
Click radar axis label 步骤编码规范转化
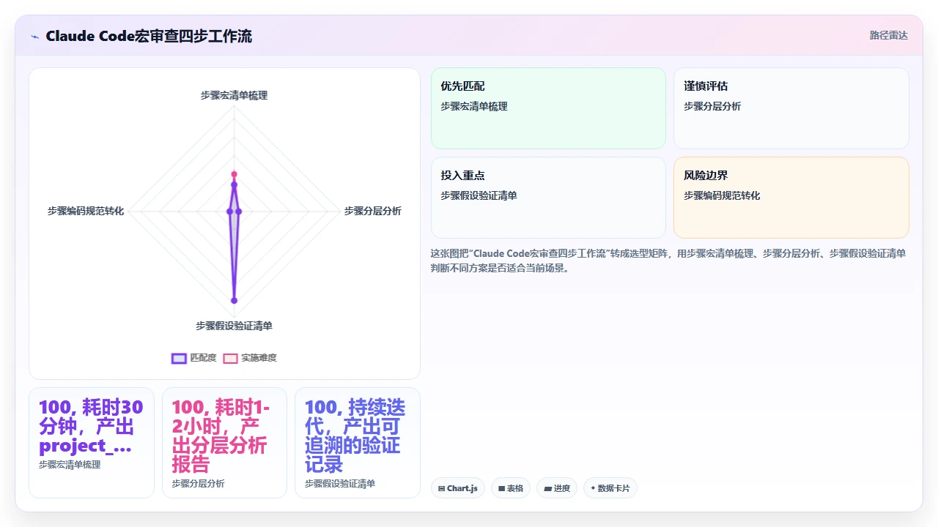(86, 211)
